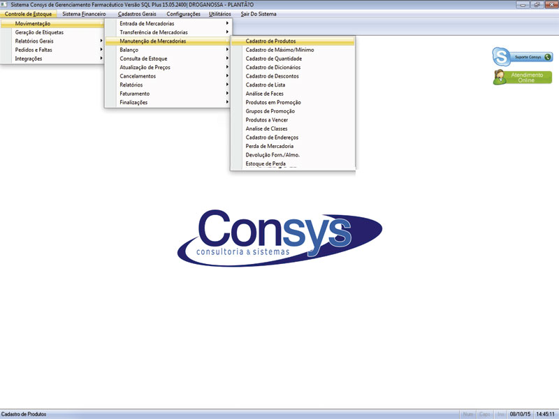Open the Cancelamentos submenu

[x=168, y=76]
